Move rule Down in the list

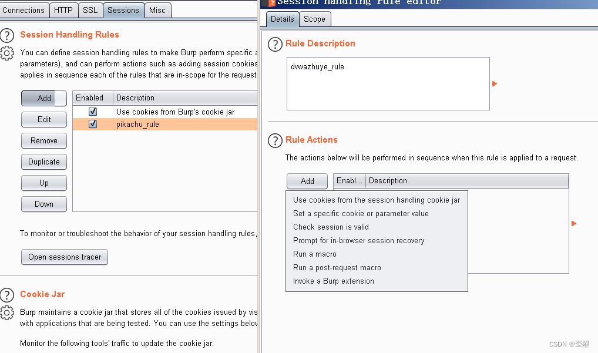(x=44, y=204)
